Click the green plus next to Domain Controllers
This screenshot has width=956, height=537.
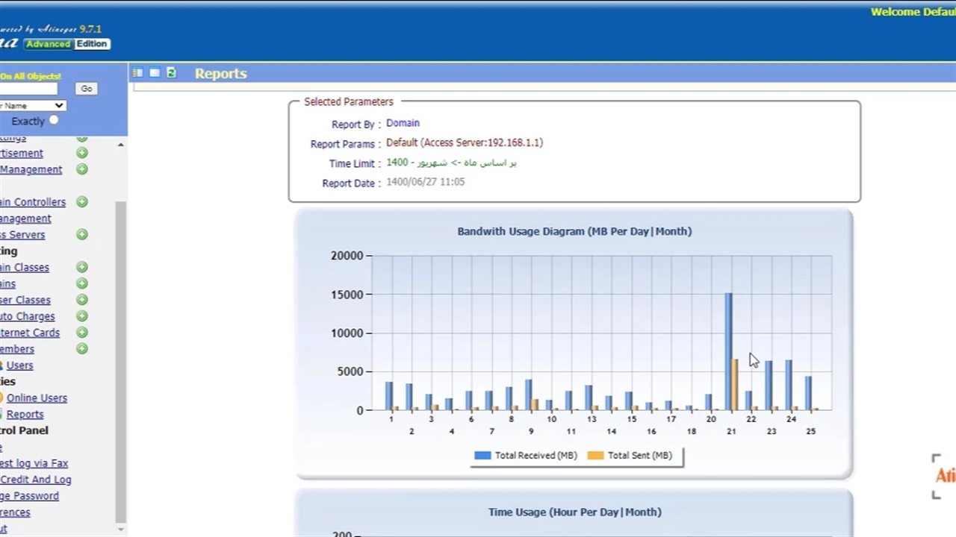[82, 202]
